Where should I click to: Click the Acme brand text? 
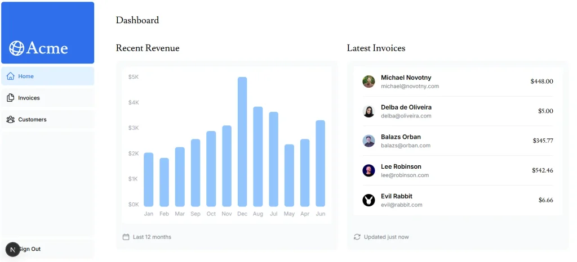47,48
